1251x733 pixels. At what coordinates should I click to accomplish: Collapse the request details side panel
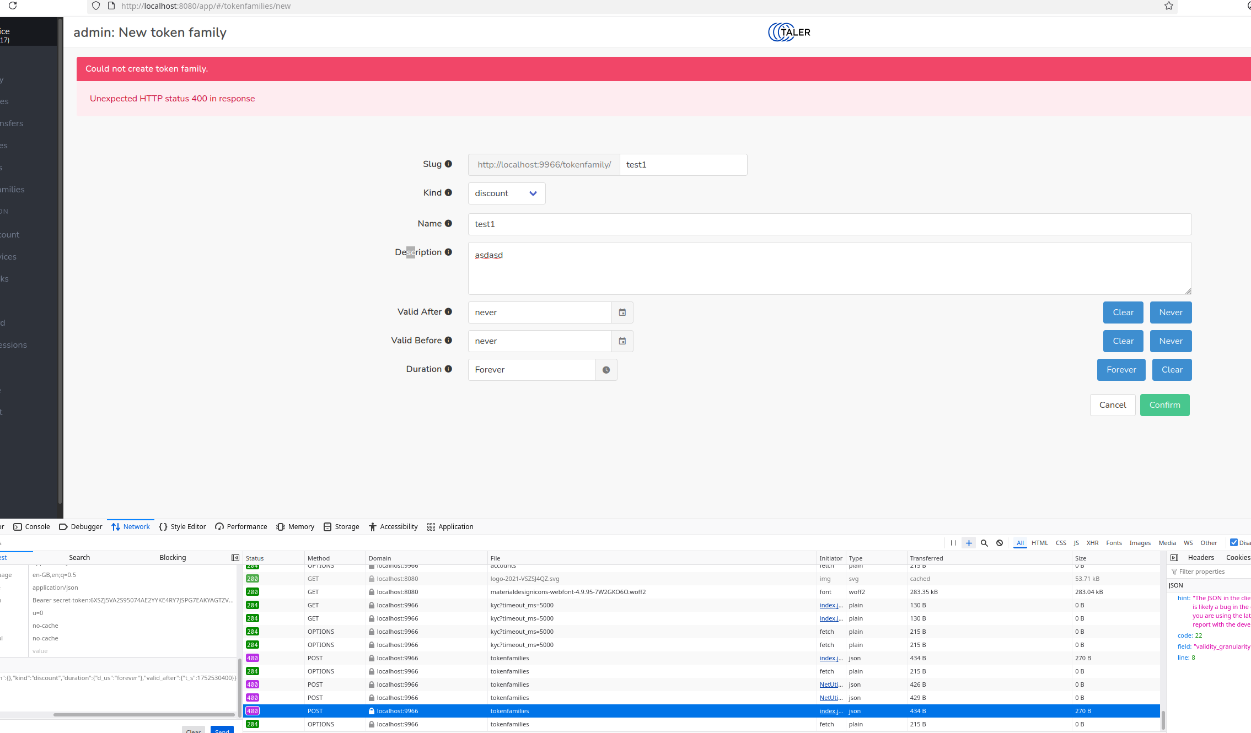point(1174,558)
